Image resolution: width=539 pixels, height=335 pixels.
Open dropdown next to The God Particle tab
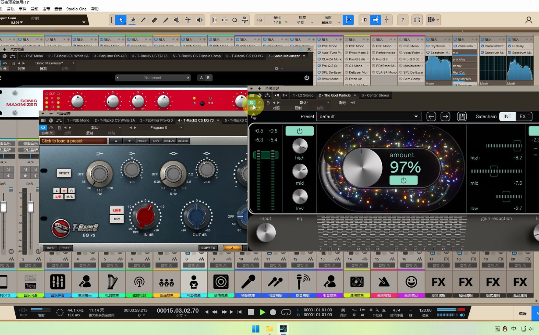coord(355,95)
